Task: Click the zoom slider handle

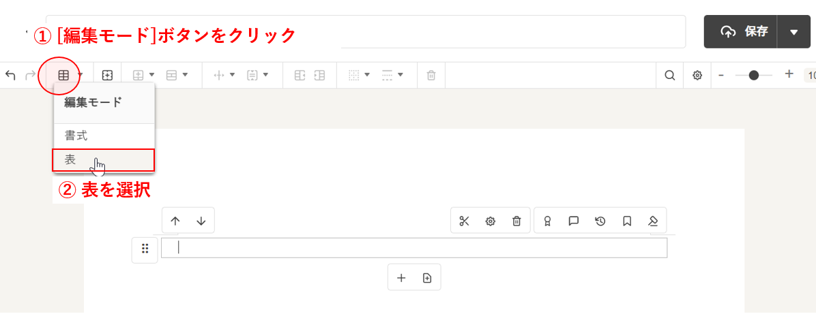Action: point(754,75)
